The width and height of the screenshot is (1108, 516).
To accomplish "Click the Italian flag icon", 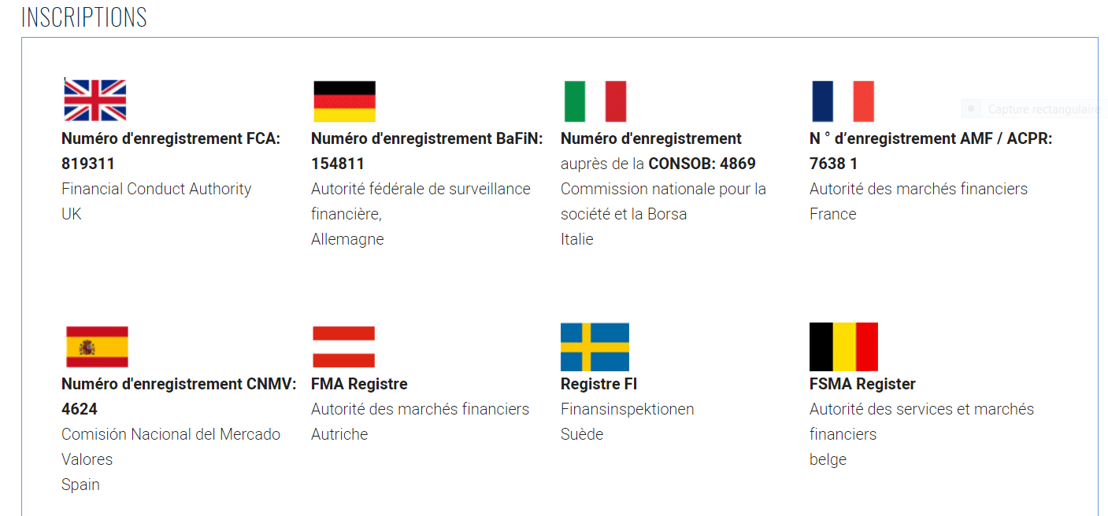I will [595, 101].
